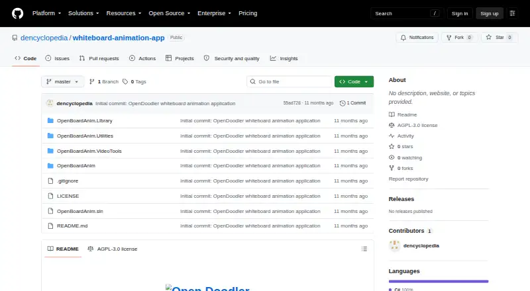Open the dencyclopedia avatar in commit row
The width and height of the screenshot is (530, 291).
pos(50,103)
